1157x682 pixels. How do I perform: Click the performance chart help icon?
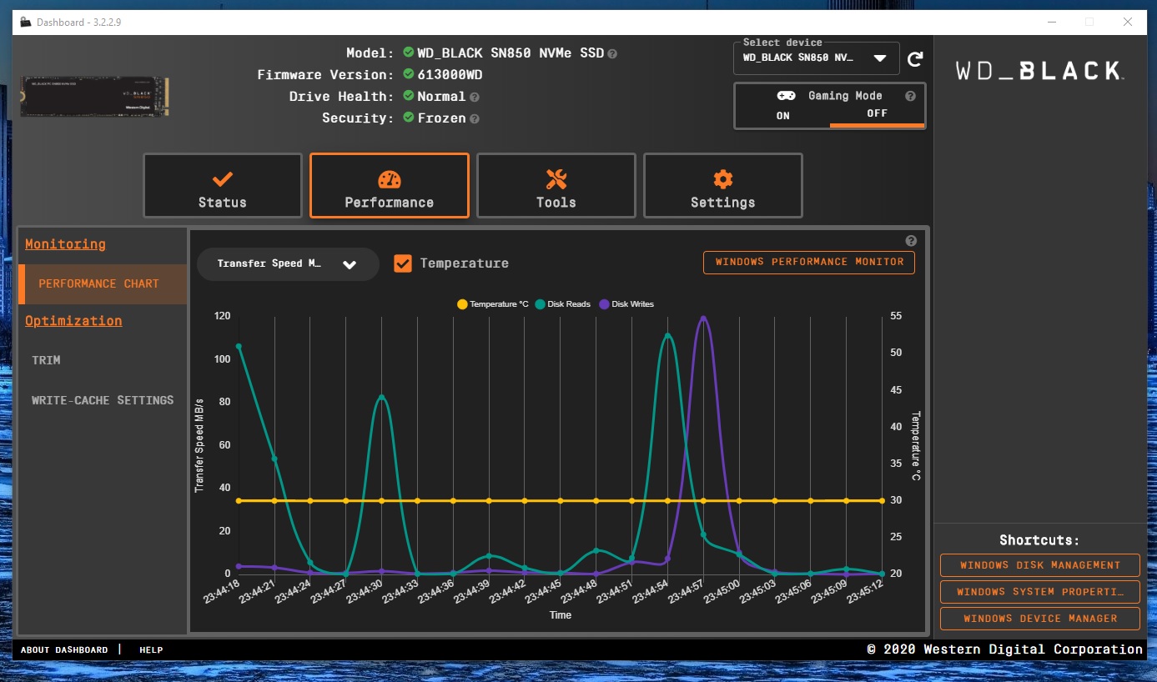point(911,241)
